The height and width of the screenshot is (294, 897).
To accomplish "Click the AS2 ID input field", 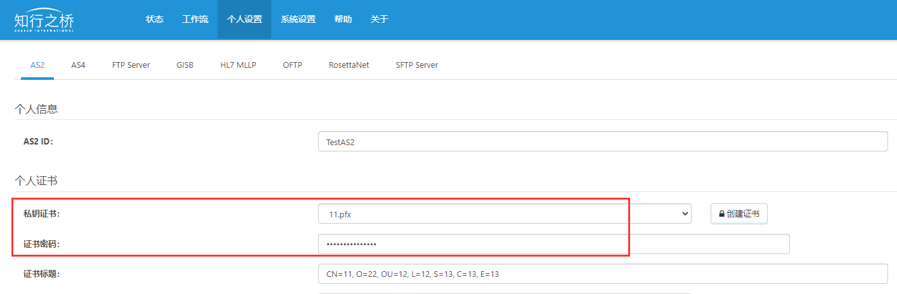I will 602,142.
